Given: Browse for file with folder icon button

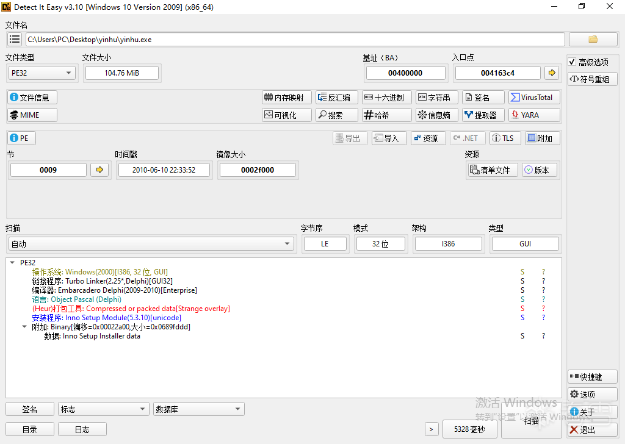Looking at the screenshot, I should pos(593,40).
